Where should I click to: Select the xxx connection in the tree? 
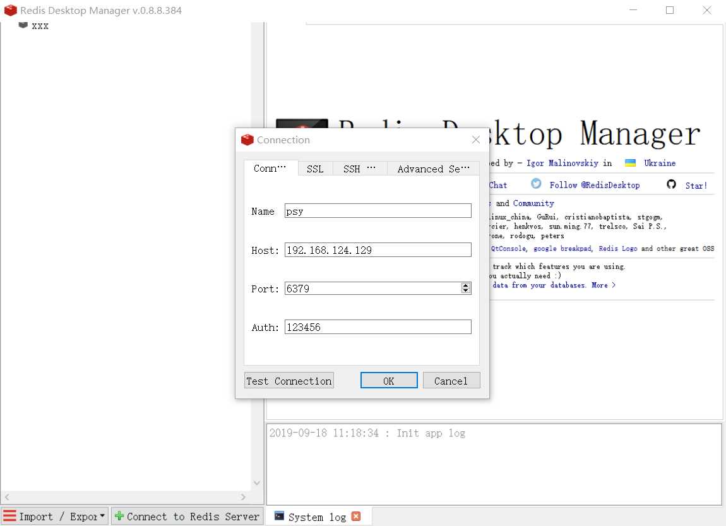(x=40, y=26)
